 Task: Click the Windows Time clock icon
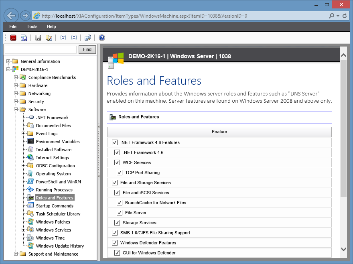30,238
